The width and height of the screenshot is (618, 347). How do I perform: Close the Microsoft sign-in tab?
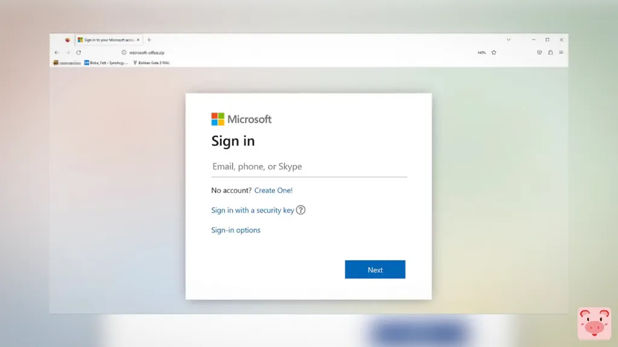(138, 40)
